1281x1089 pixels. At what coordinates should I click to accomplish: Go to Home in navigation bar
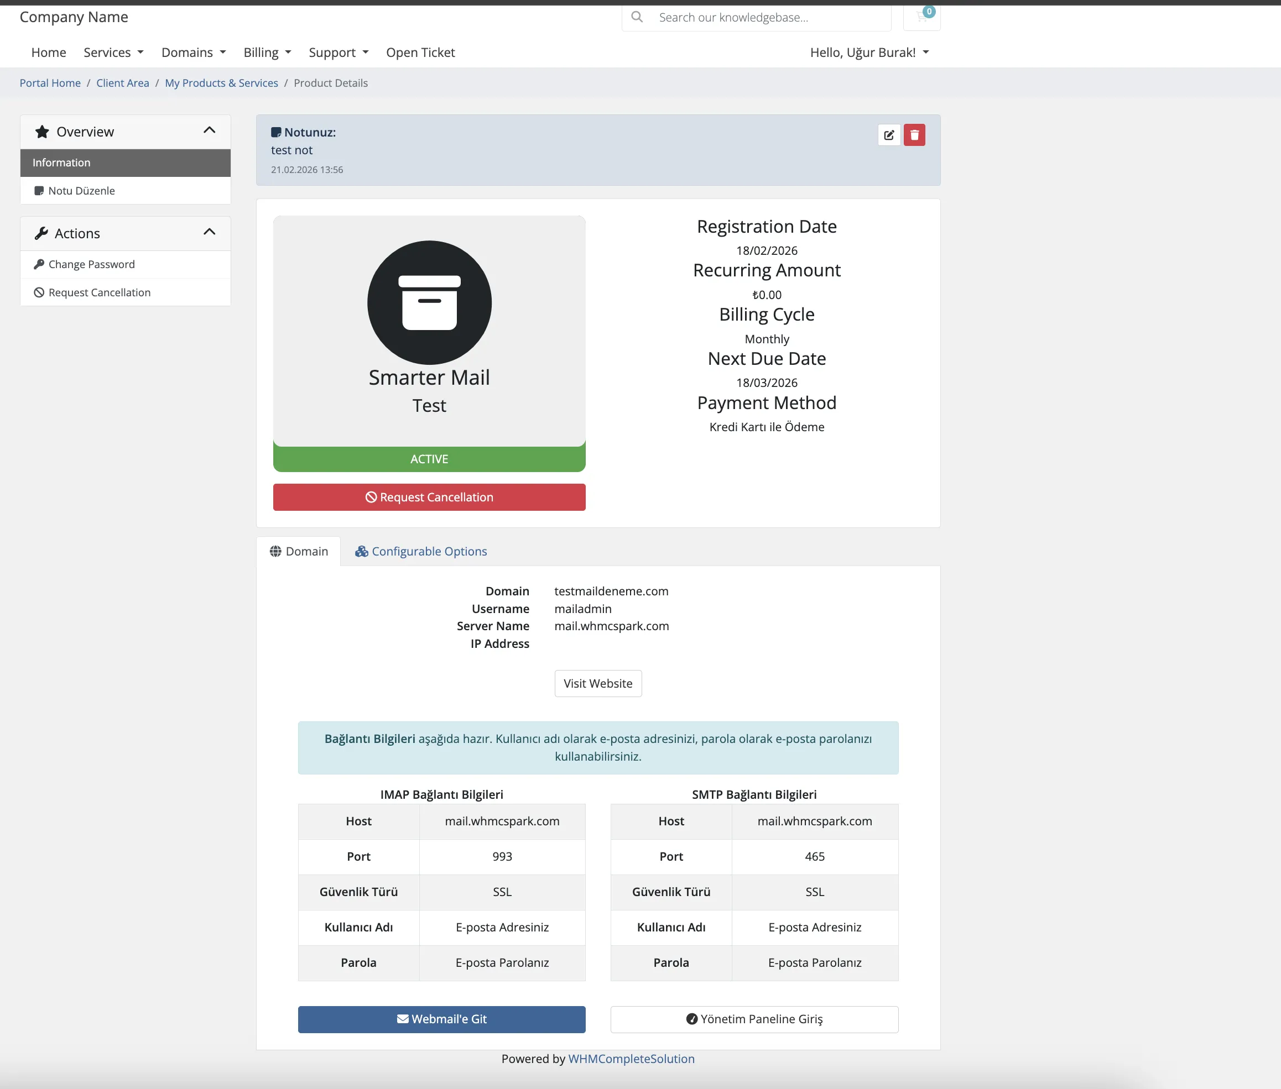49,53
